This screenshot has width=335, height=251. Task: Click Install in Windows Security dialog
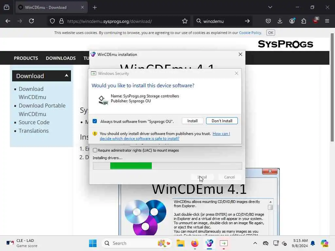192,121
